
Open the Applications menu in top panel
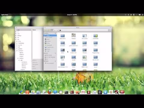[4, 15]
